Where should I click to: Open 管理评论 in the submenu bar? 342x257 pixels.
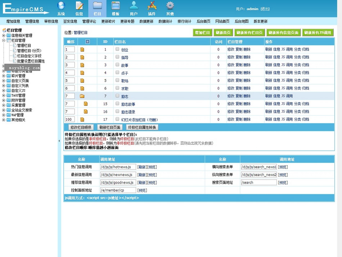click(89, 21)
